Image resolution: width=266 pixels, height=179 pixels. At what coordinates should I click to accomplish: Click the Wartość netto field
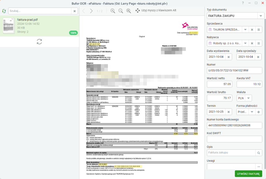[220, 84]
